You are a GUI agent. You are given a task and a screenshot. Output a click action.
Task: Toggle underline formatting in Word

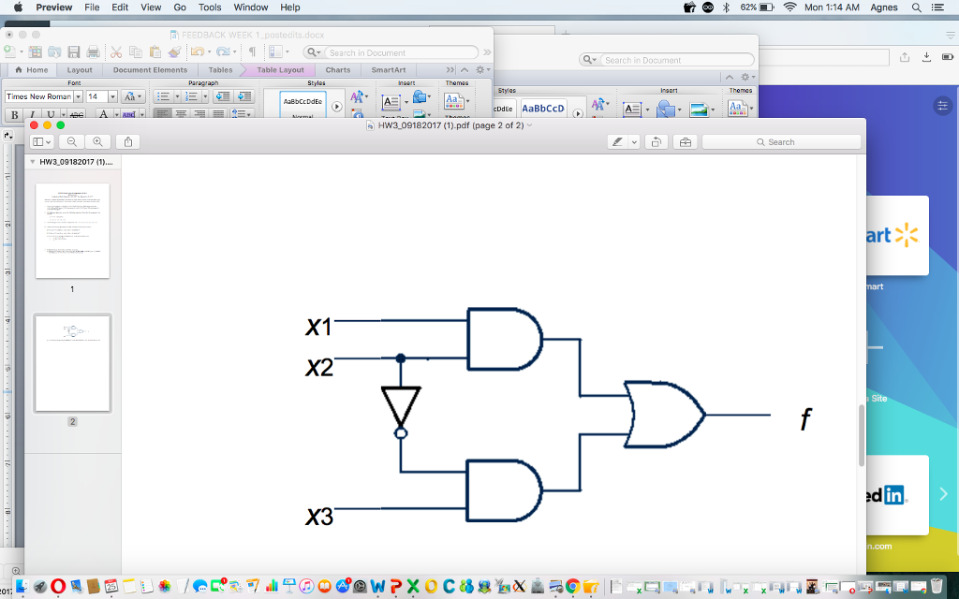click(50, 114)
